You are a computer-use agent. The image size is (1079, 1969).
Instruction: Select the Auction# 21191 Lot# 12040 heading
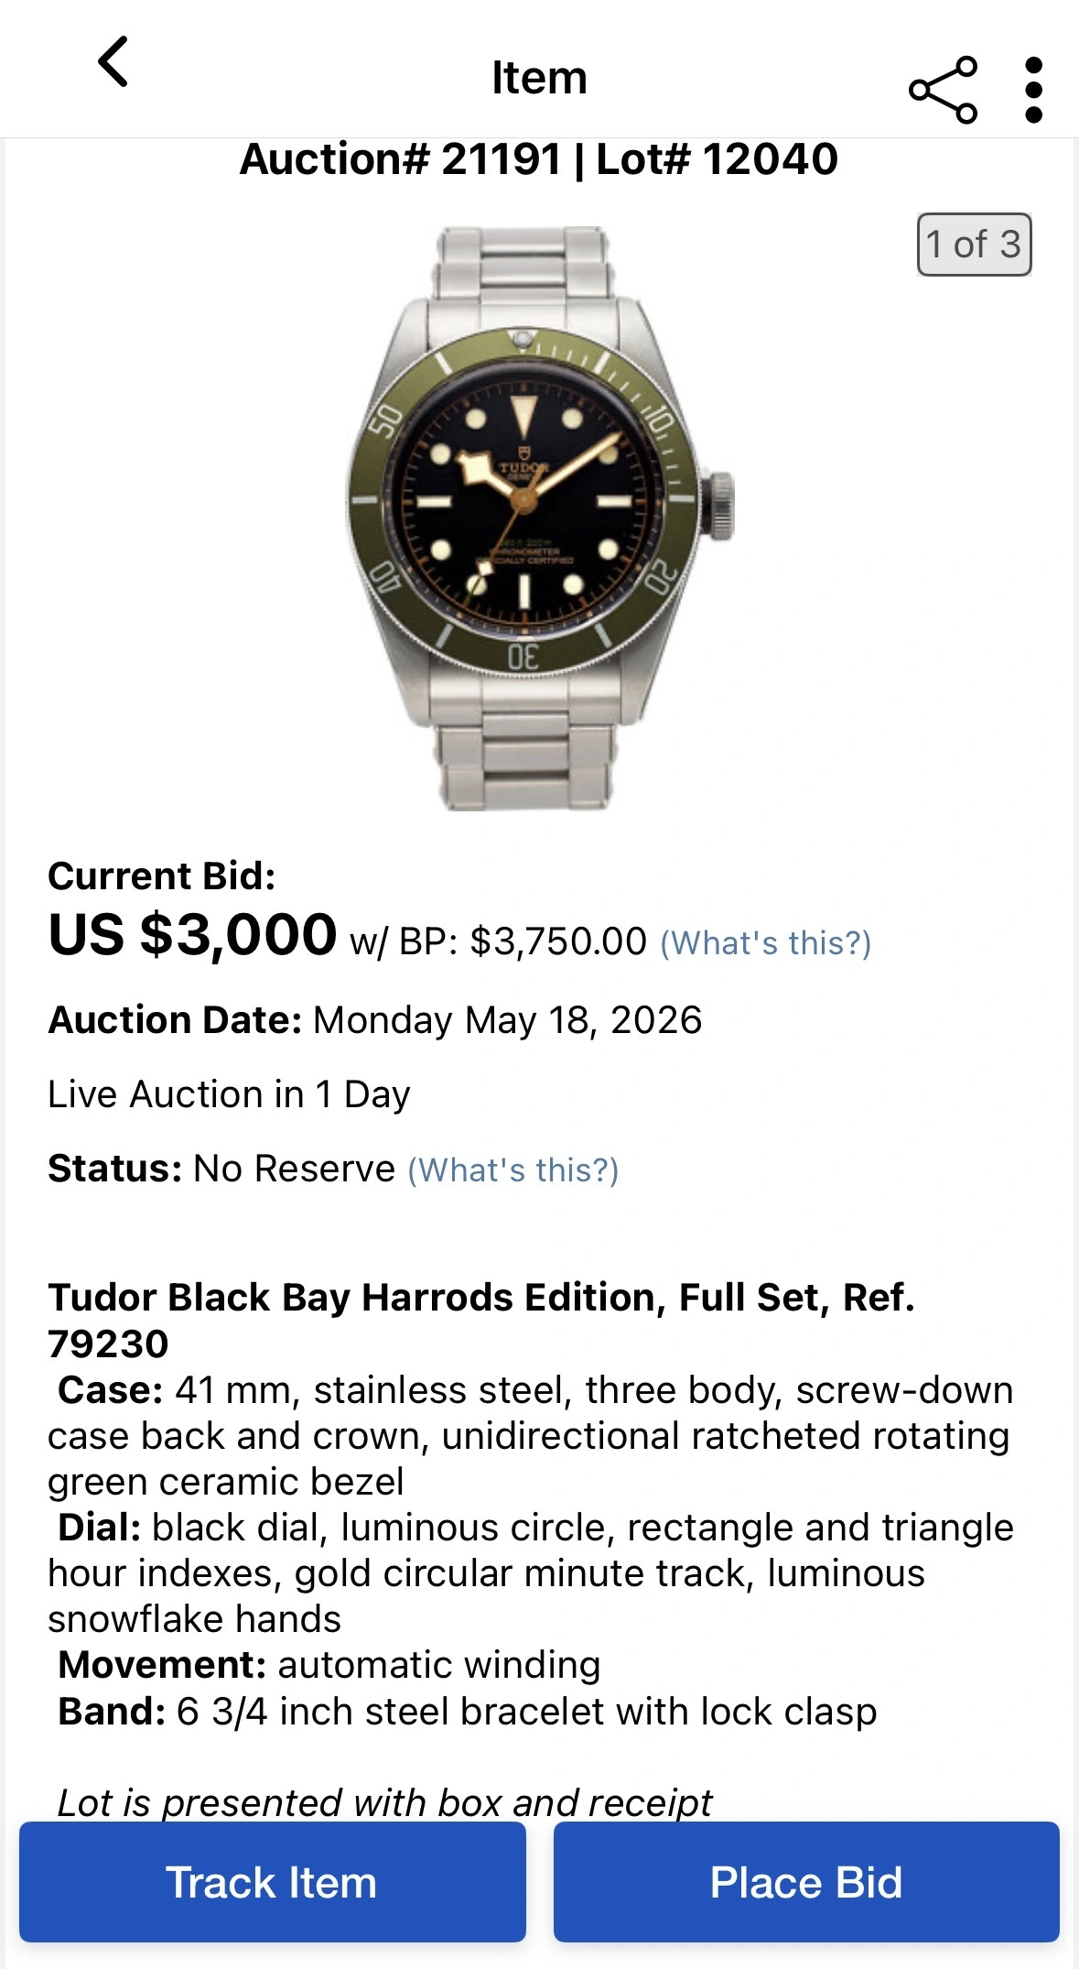point(539,159)
